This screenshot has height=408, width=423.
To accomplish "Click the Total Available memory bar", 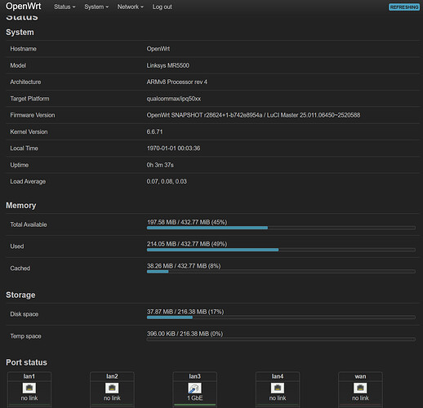I will click(x=281, y=228).
